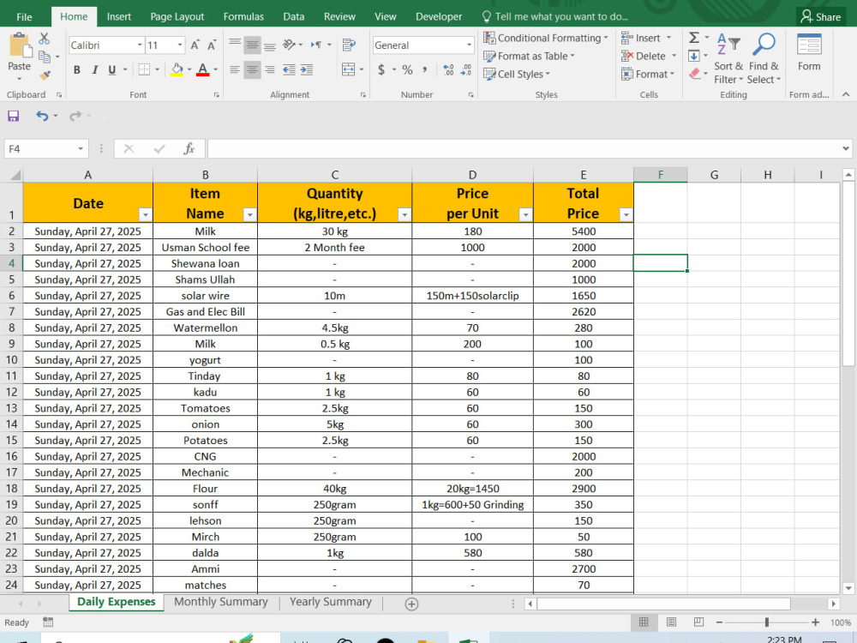Switch to Page Layout view icon
857x643 pixels.
(671, 622)
